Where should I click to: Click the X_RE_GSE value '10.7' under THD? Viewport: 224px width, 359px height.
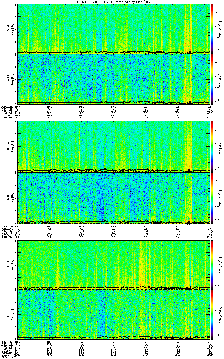(x=17, y=226)
